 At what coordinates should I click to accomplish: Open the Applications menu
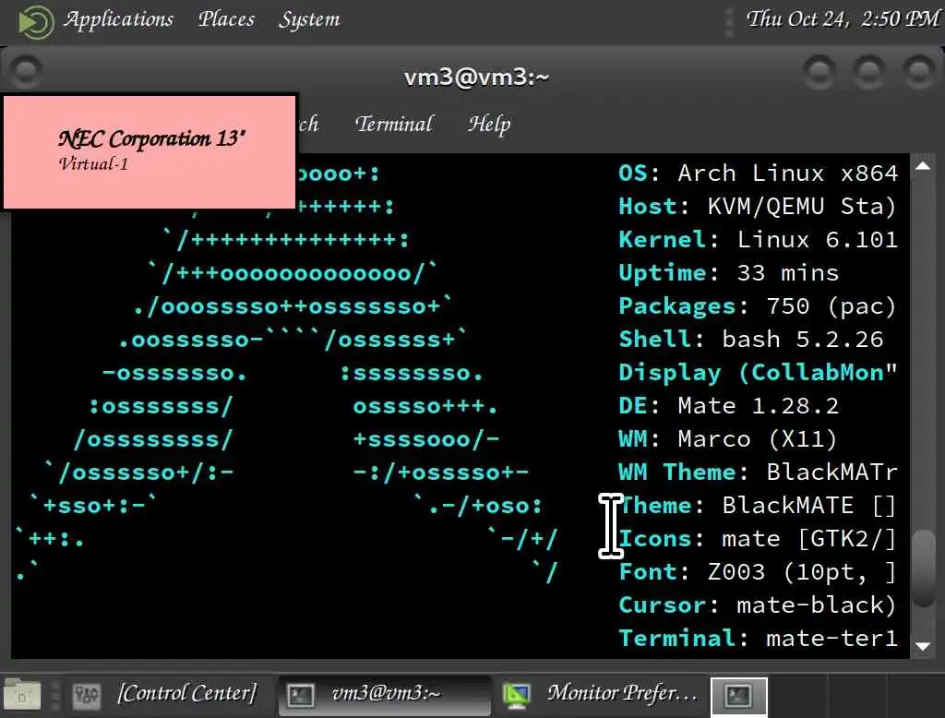click(119, 20)
